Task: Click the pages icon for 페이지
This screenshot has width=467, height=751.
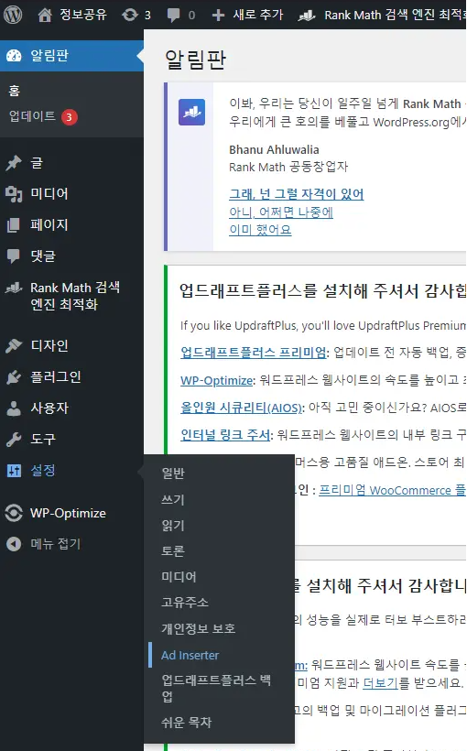Action: (14, 225)
